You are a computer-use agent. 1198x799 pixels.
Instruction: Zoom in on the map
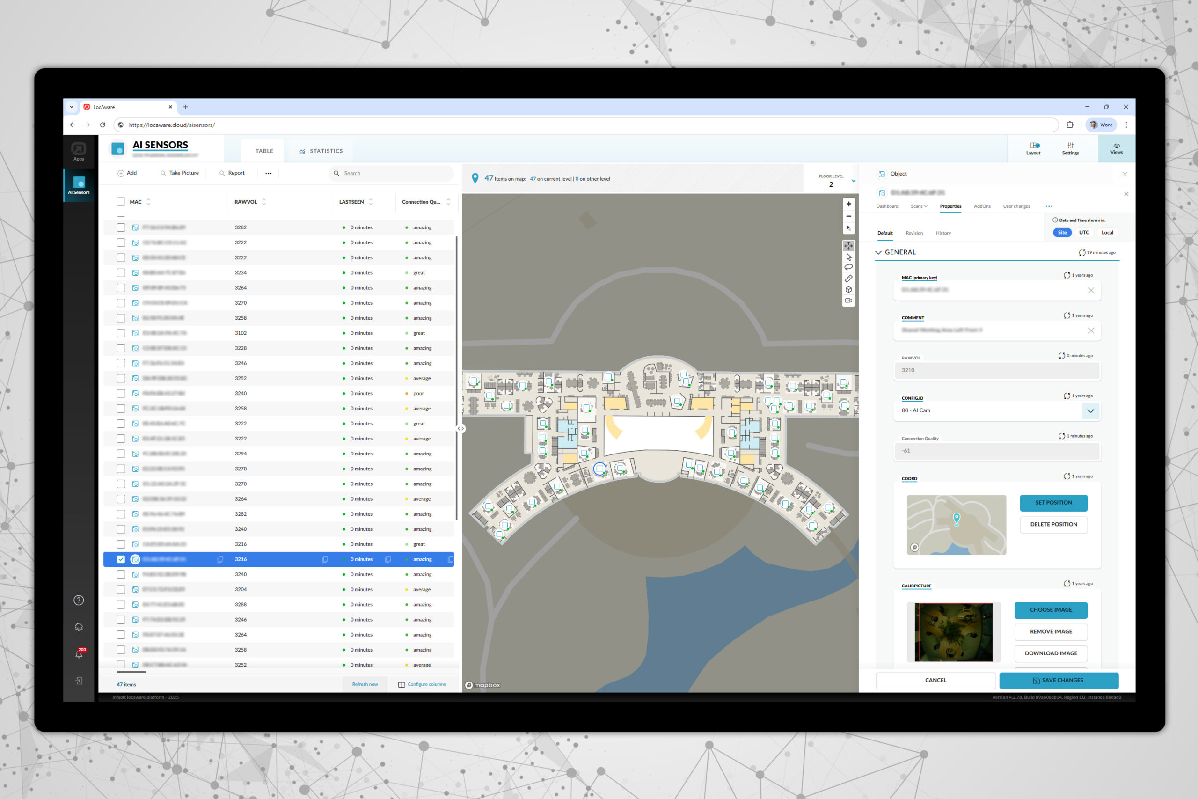(848, 204)
